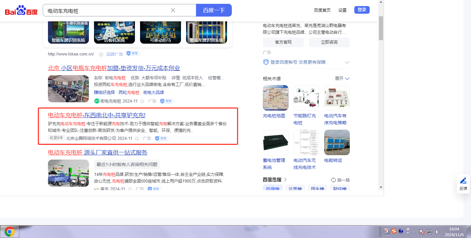Image resolution: width=471 pixels, height=238 pixels.
Task: Click the blue help question mark tray icon
Action: pos(401,231)
